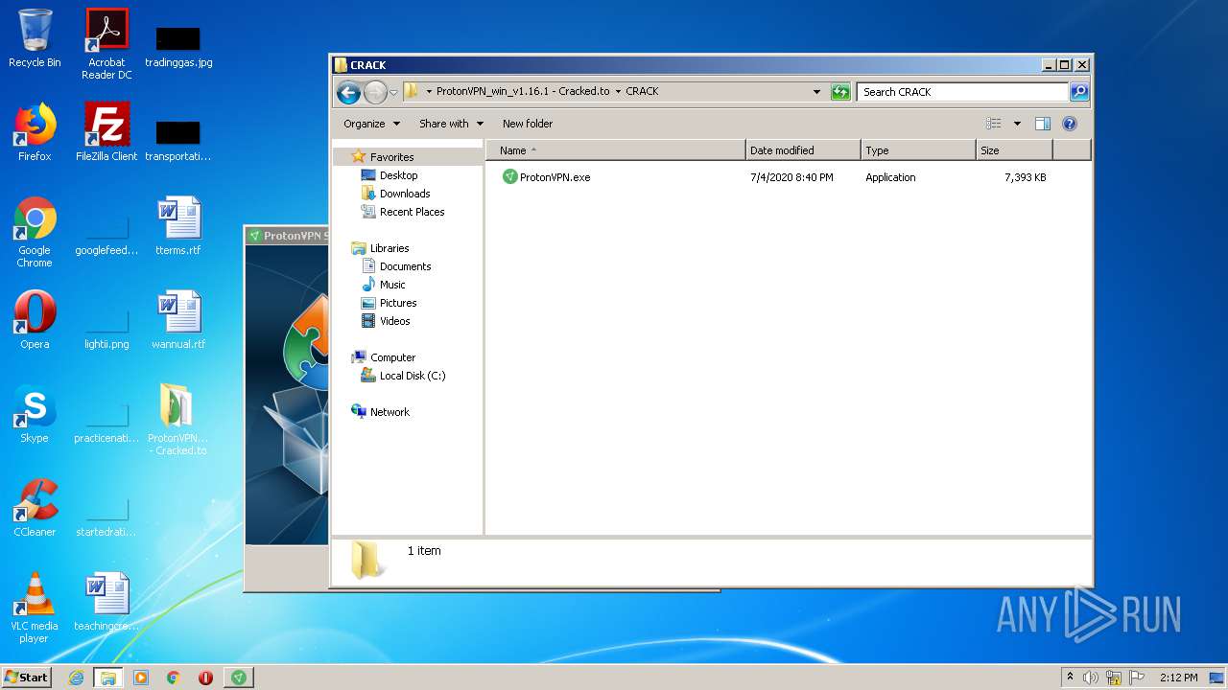Image resolution: width=1228 pixels, height=690 pixels.
Task: Open Documents library
Action: pos(405,266)
